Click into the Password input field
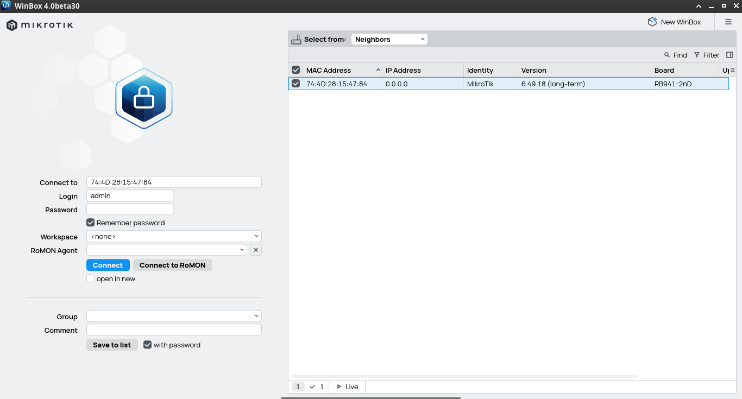Image resolution: width=742 pixels, height=399 pixels. [130, 209]
